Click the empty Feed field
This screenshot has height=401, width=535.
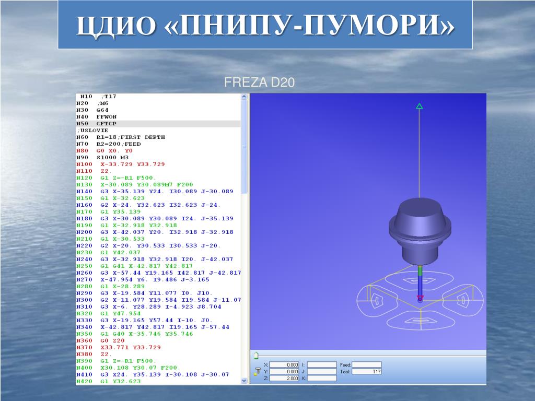[366, 364]
